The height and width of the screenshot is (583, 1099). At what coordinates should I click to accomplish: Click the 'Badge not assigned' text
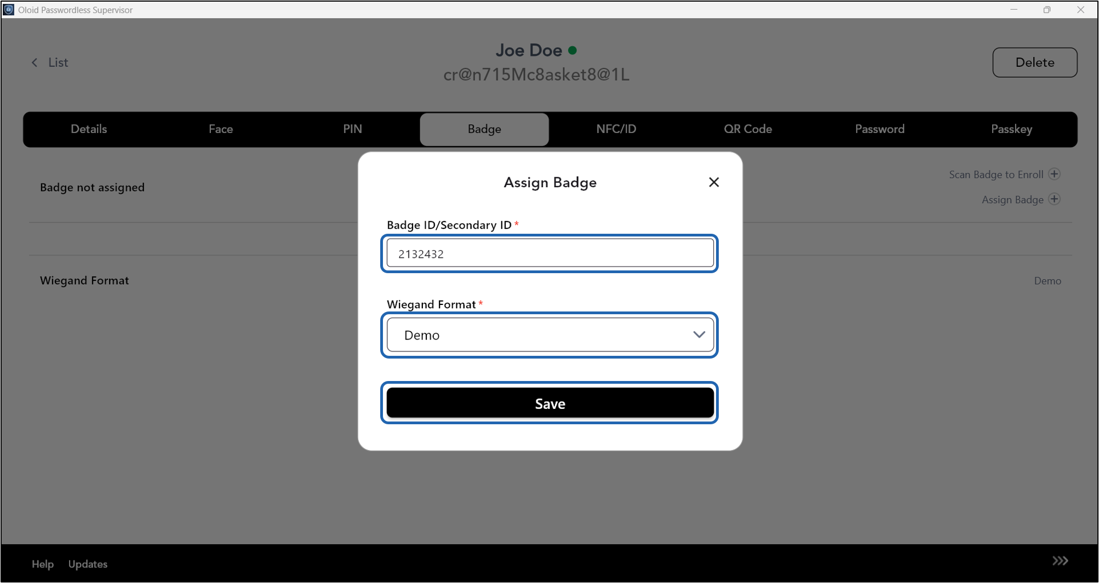pyautogui.click(x=92, y=187)
